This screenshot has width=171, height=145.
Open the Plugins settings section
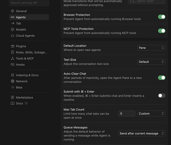pos(29,46)
